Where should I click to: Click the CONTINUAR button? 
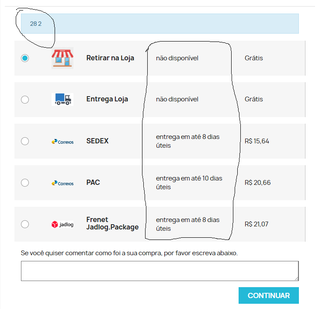tap(269, 295)
